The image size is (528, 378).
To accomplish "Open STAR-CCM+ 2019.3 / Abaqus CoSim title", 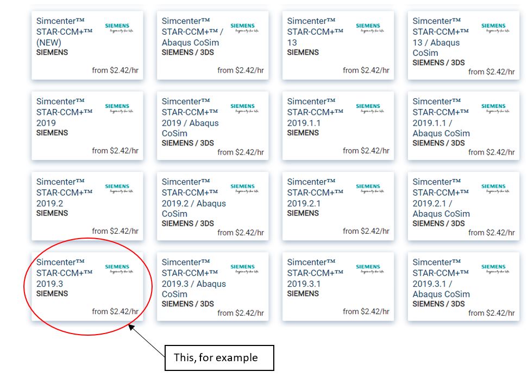I will tap(193, 278).
